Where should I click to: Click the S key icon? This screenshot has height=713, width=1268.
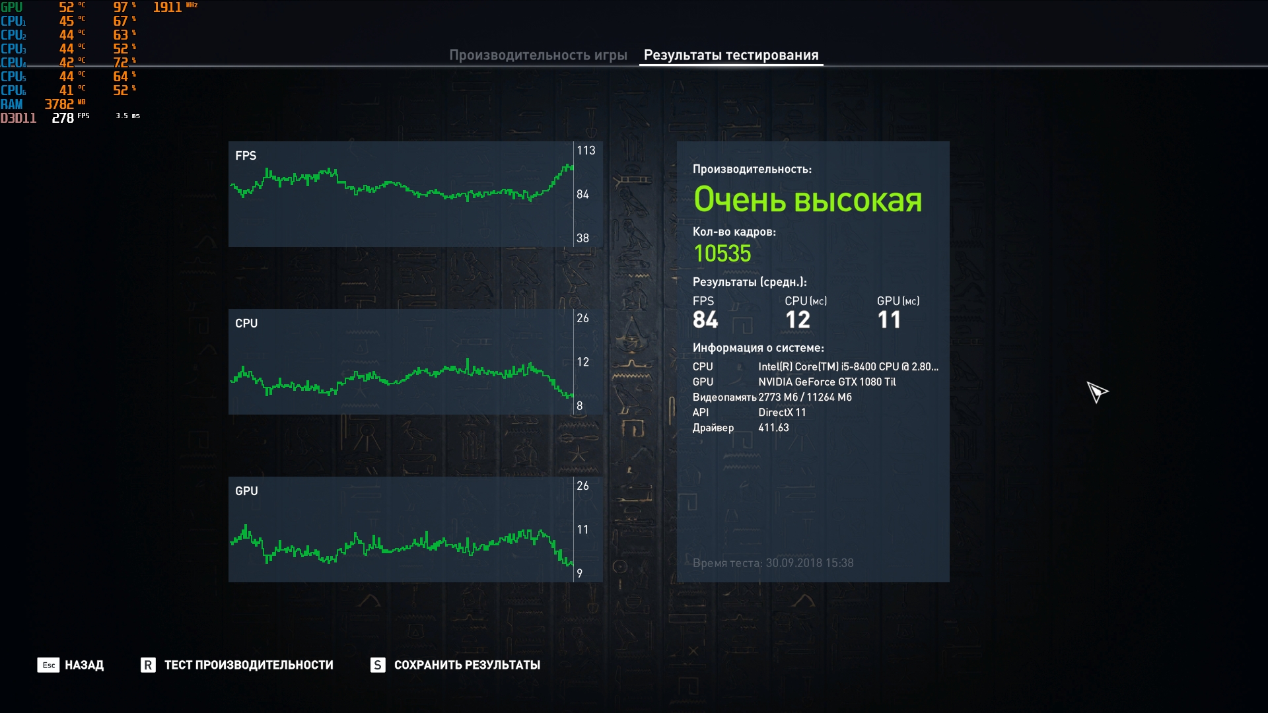pos(377,665)
